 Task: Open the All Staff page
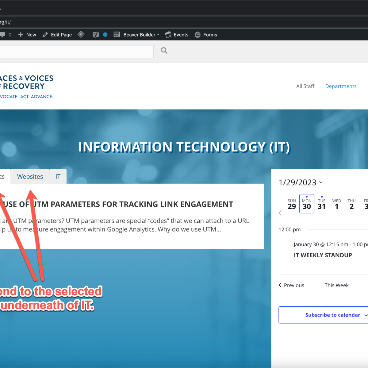305,86
